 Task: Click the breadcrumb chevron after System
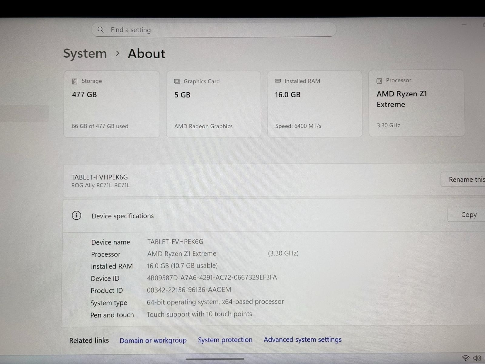118,54
